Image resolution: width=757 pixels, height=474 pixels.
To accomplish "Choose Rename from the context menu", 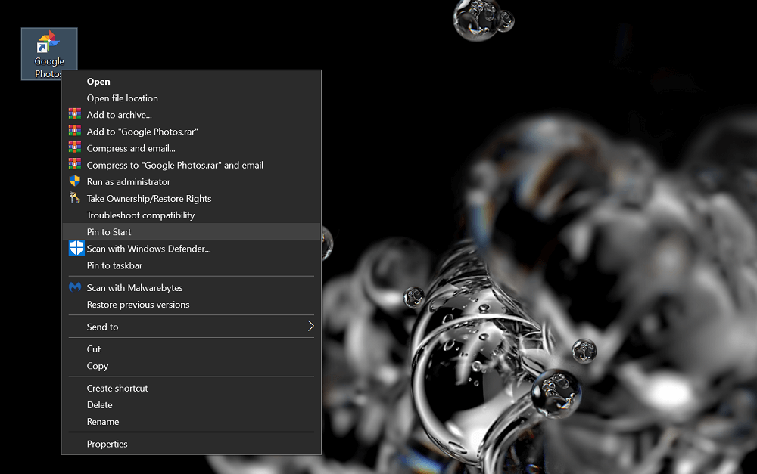I will tap(192, 422).
